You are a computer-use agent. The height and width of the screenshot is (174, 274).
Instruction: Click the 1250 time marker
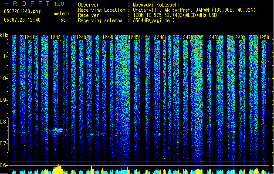(264, 37)
